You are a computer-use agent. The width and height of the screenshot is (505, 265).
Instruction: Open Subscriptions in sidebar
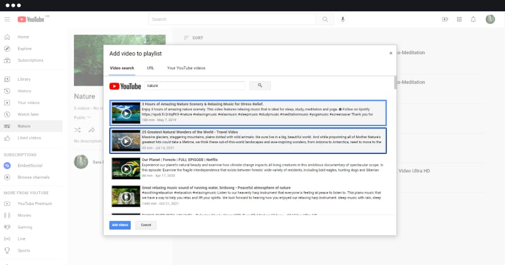(31, 60)
